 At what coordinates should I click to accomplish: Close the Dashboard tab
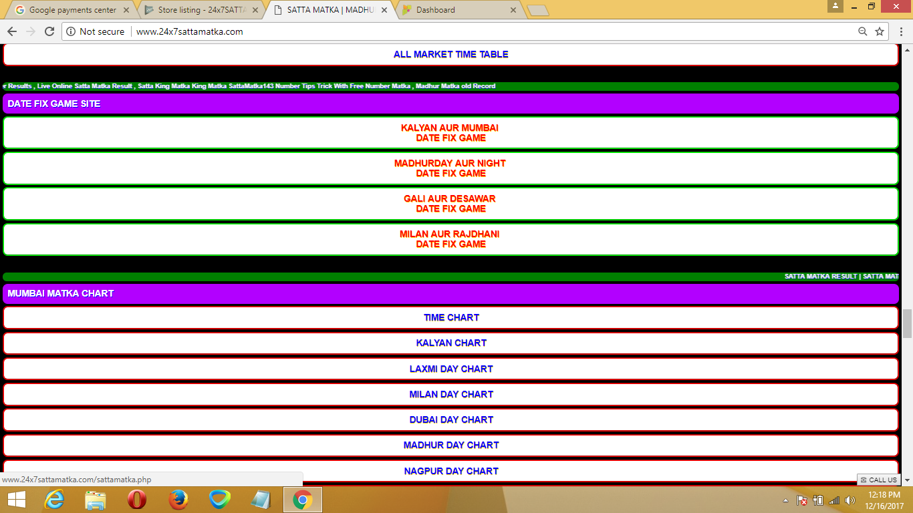click(x=513, y=10)
